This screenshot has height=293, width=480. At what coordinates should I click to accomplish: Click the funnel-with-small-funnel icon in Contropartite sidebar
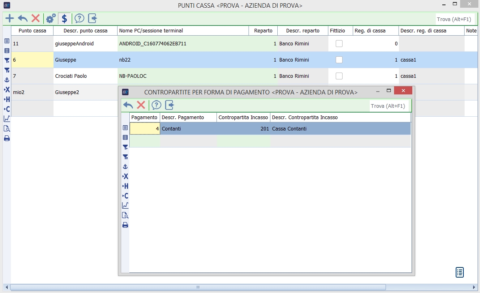pyautogui.click(x=125, y=157)
